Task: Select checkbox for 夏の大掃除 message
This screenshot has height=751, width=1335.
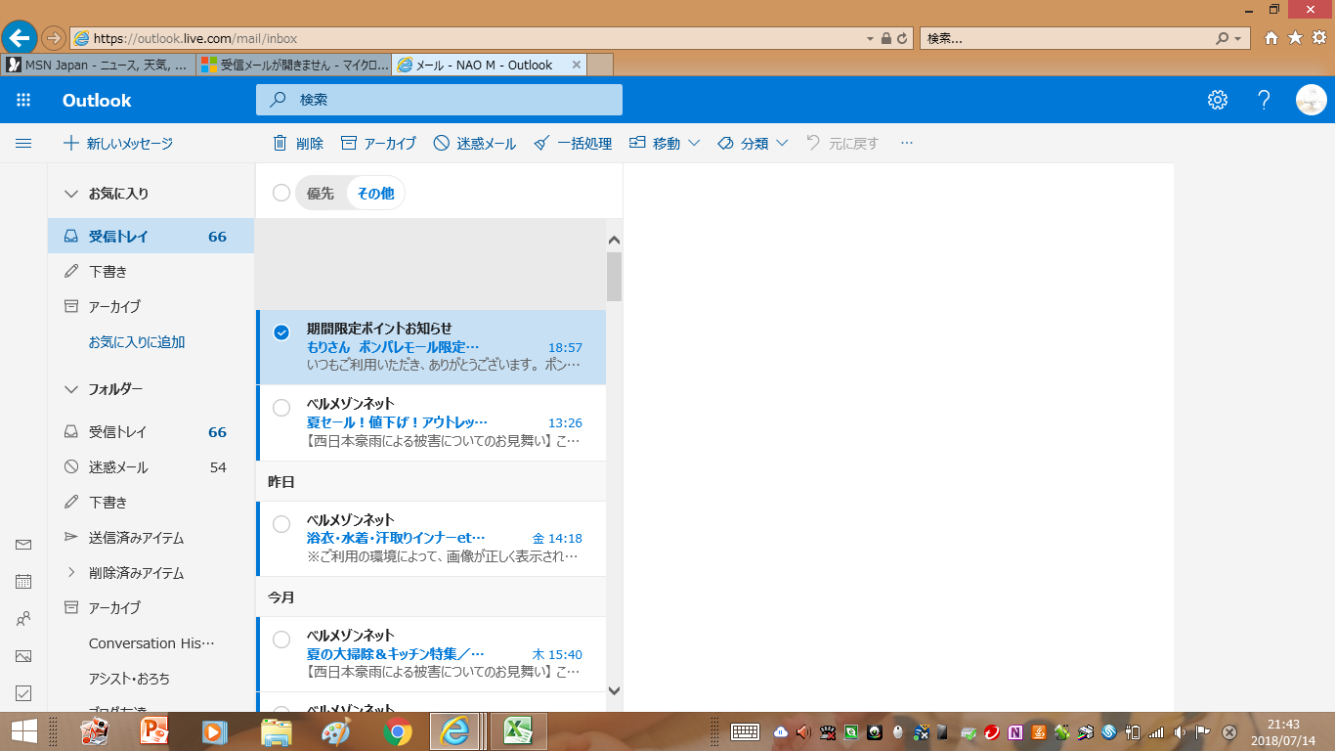Action: pyautogui.click(x=281, y=640)
